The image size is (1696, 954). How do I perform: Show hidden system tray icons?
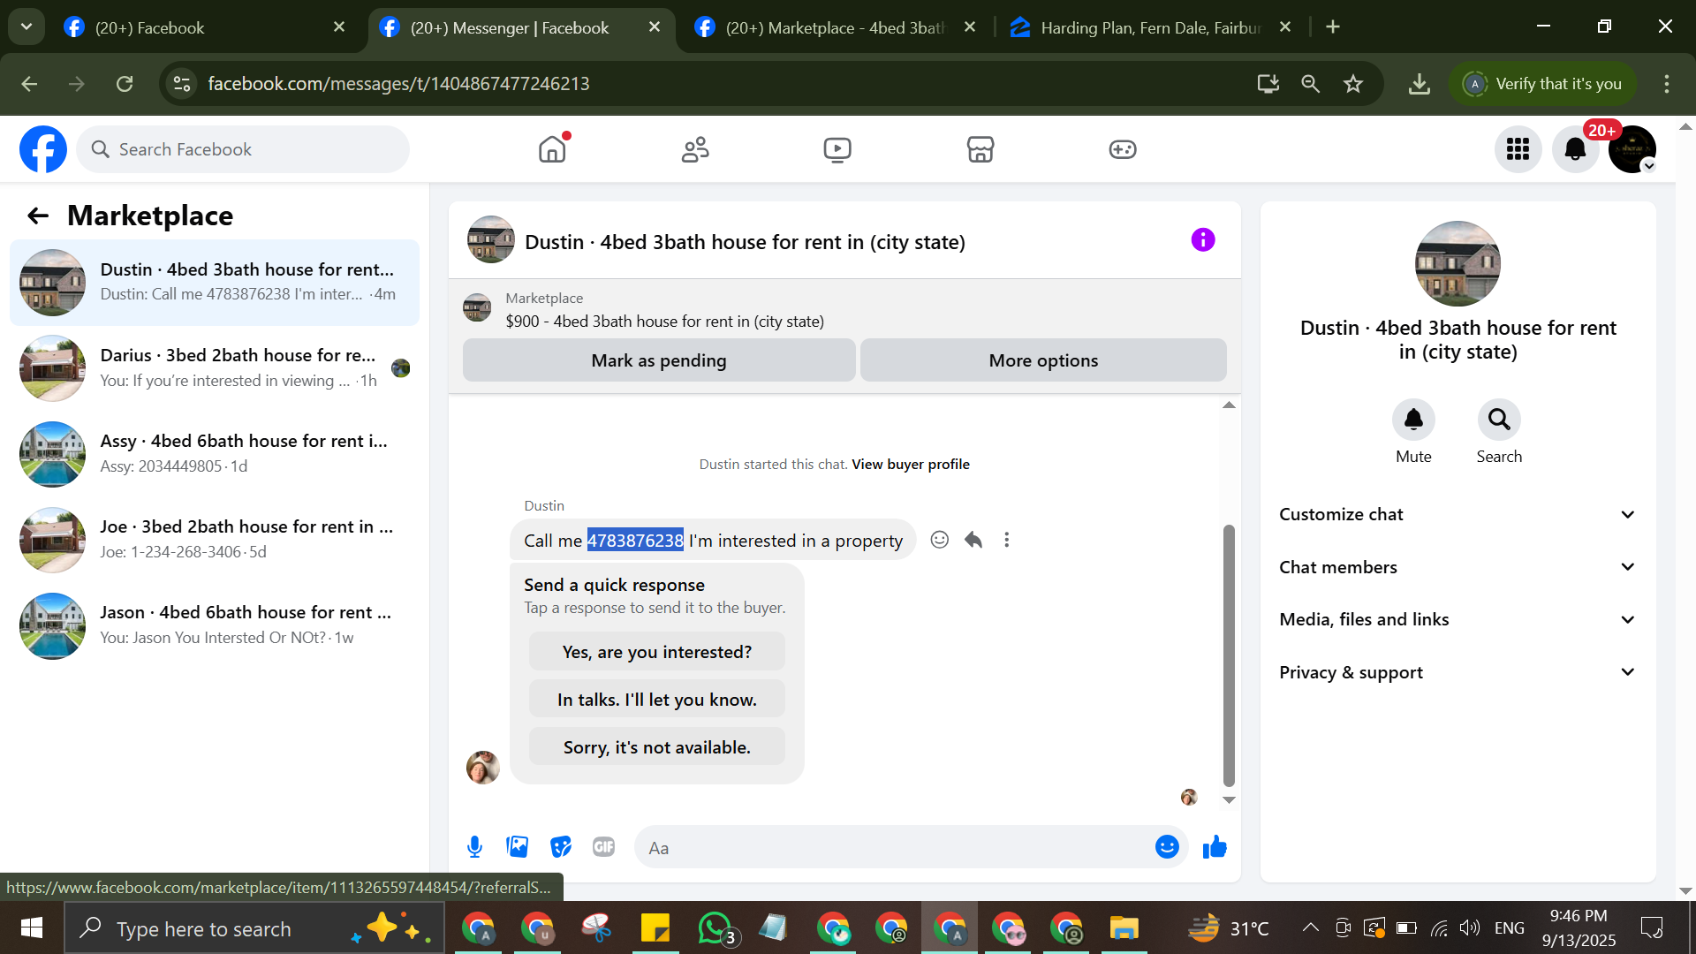click(x=1311, y=927)
